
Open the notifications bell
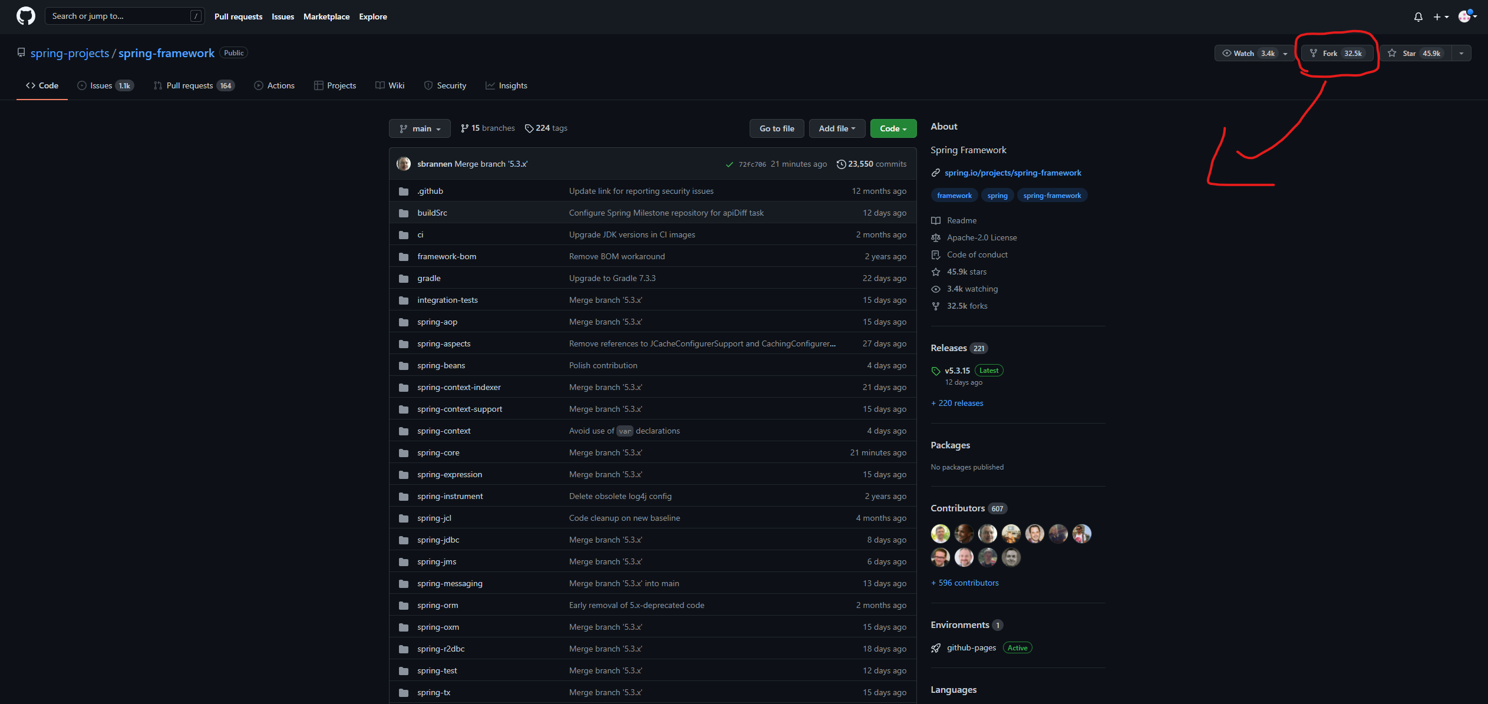tap(1418, 16)
